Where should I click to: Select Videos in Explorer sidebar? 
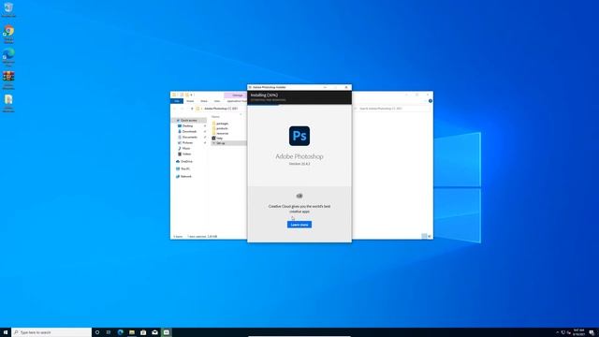tap(186, 154)
